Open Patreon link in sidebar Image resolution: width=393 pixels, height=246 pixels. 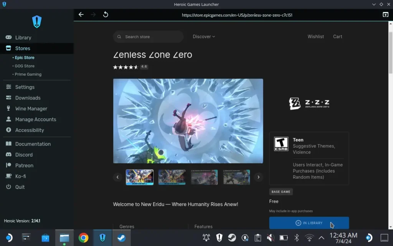click(x=37, y=165)
